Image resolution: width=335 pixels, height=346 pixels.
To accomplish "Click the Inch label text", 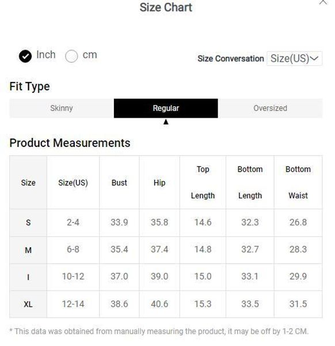I will 46,55.
